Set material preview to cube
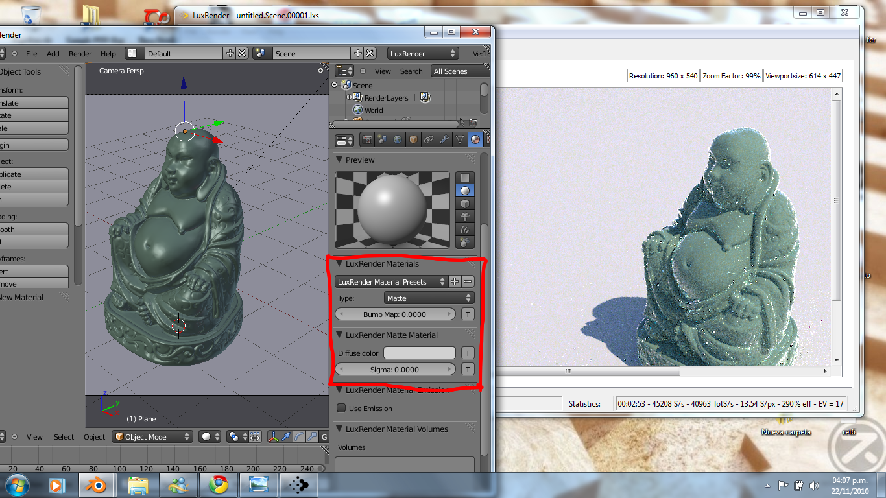 click(x=465, y=204)
